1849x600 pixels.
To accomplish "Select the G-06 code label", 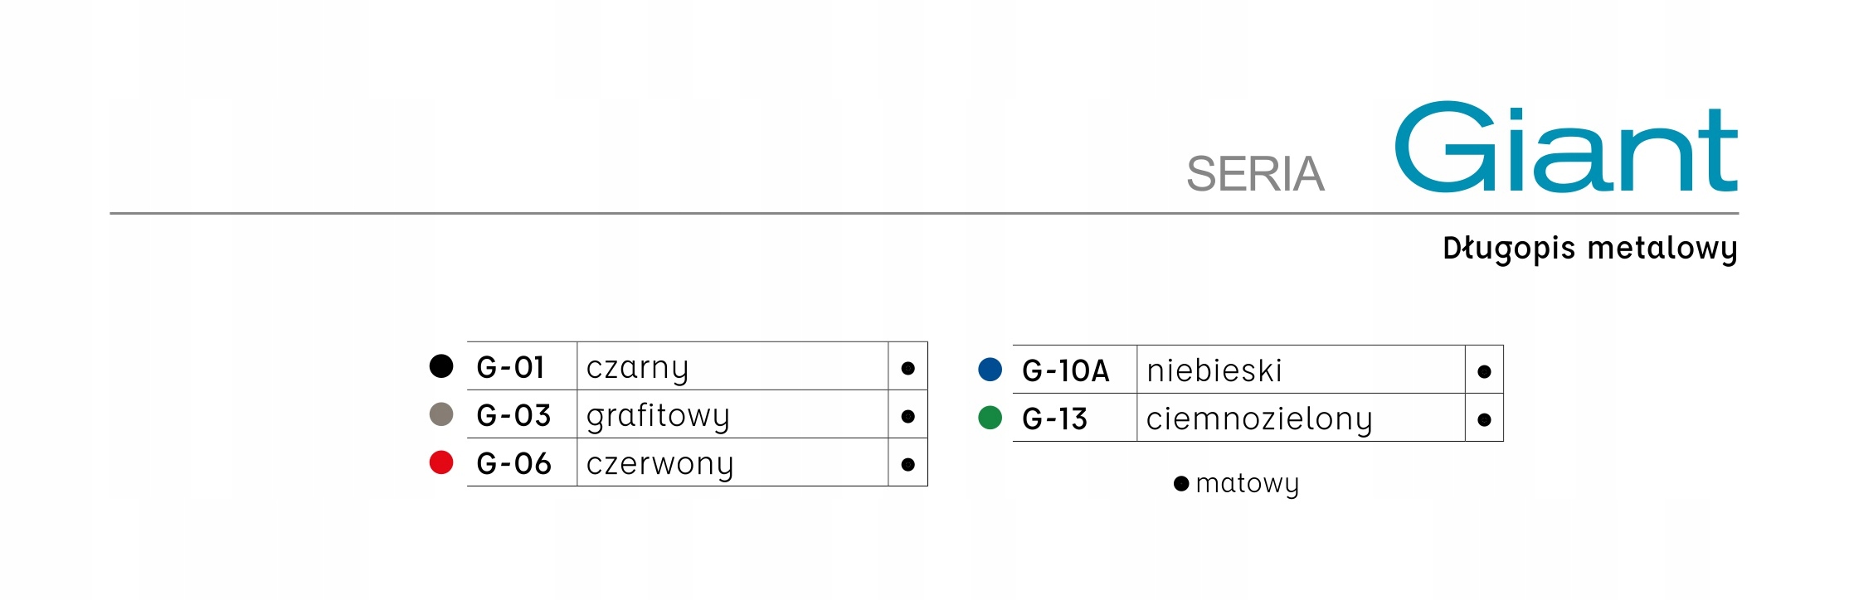I will point(513,463).
